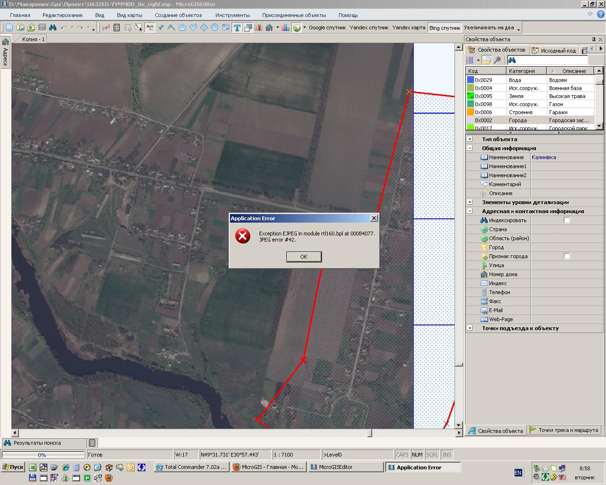Toggle the Индексировать checkbox
Viewport: 606px width, 485px height.
(567, 220)
